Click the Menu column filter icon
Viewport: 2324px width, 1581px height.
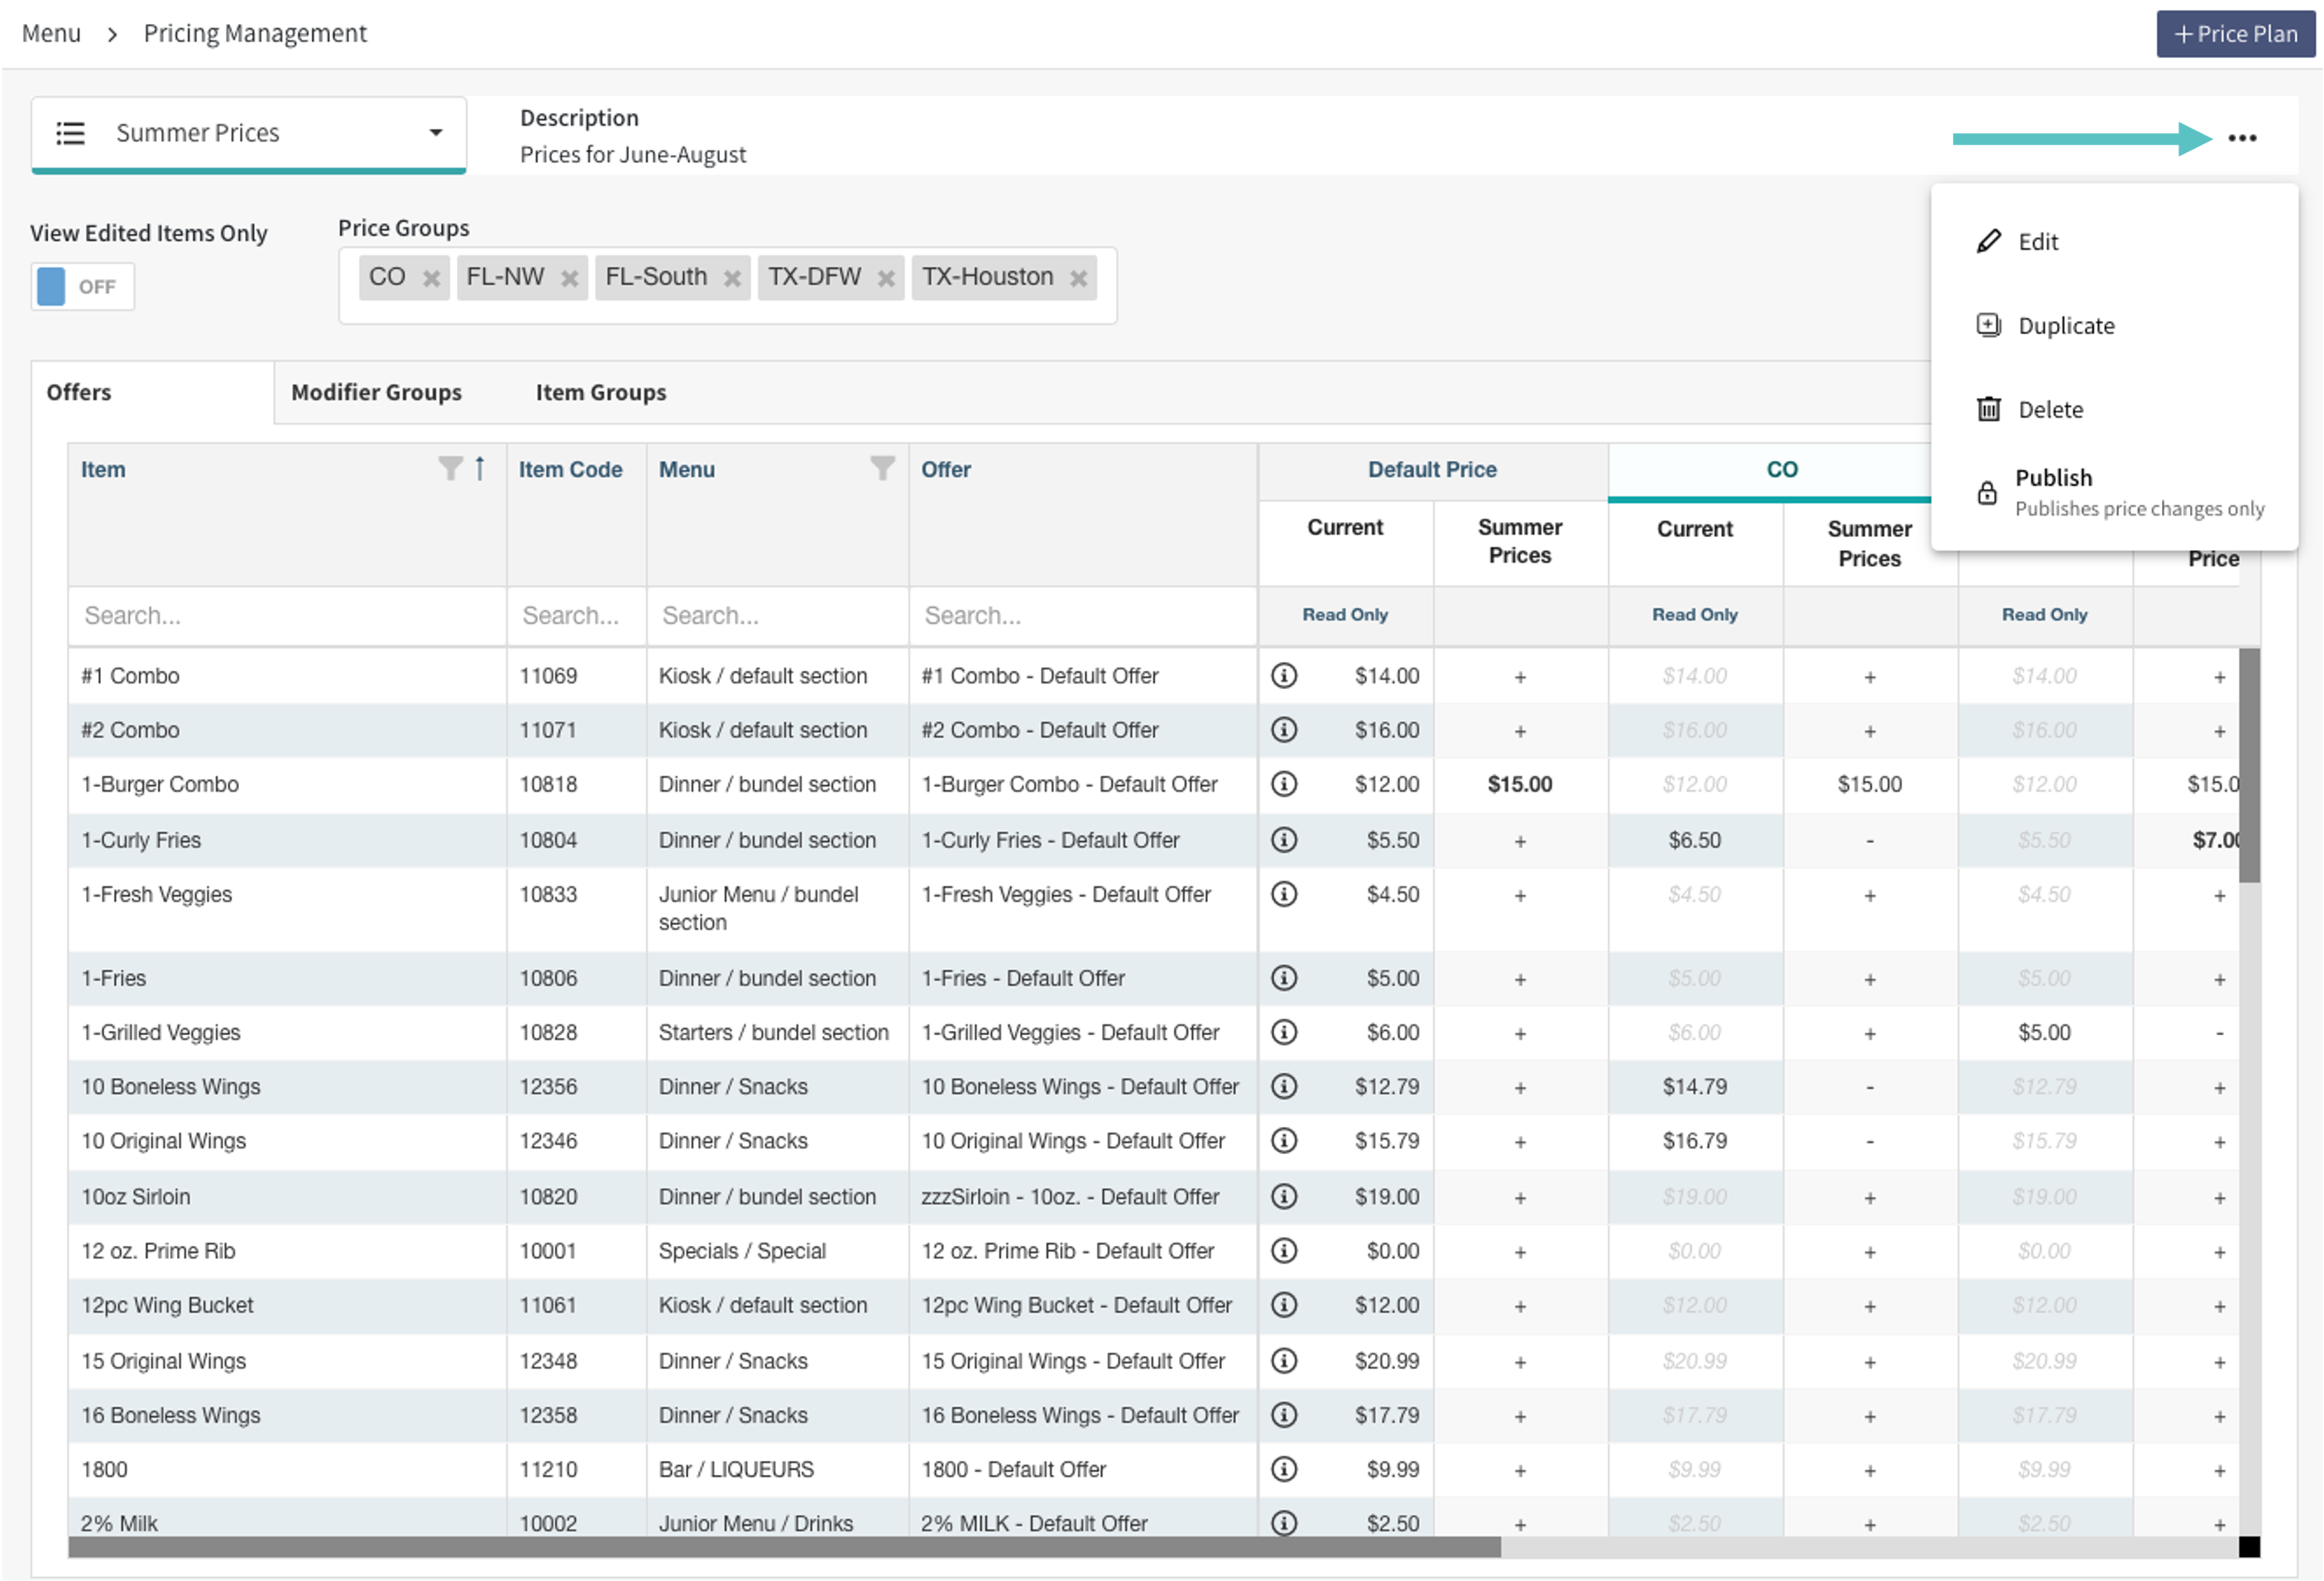click(x=881, y=468)
